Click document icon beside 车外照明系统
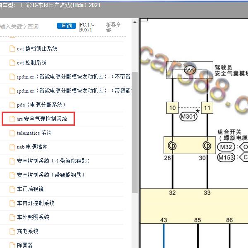248x248 pixels. click(12, 217)
